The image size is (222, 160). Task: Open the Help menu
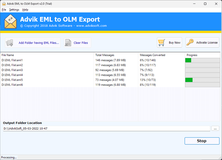coord(25,10)
